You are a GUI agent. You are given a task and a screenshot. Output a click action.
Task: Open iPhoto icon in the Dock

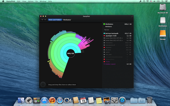(107, 100)
